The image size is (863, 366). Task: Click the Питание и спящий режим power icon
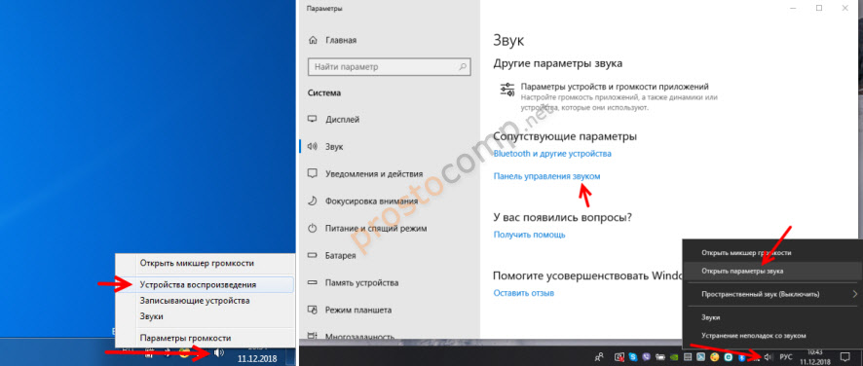[x=314, y=228]
